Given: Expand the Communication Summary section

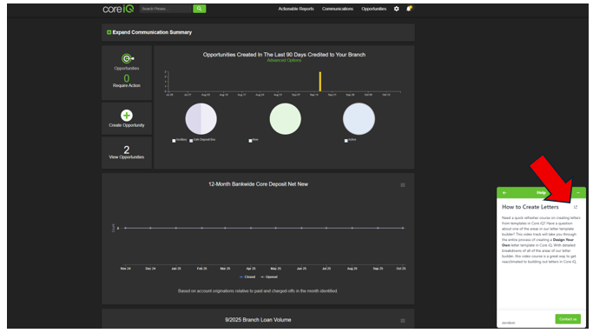Looking at the screenshot, I should coord(149,32).
